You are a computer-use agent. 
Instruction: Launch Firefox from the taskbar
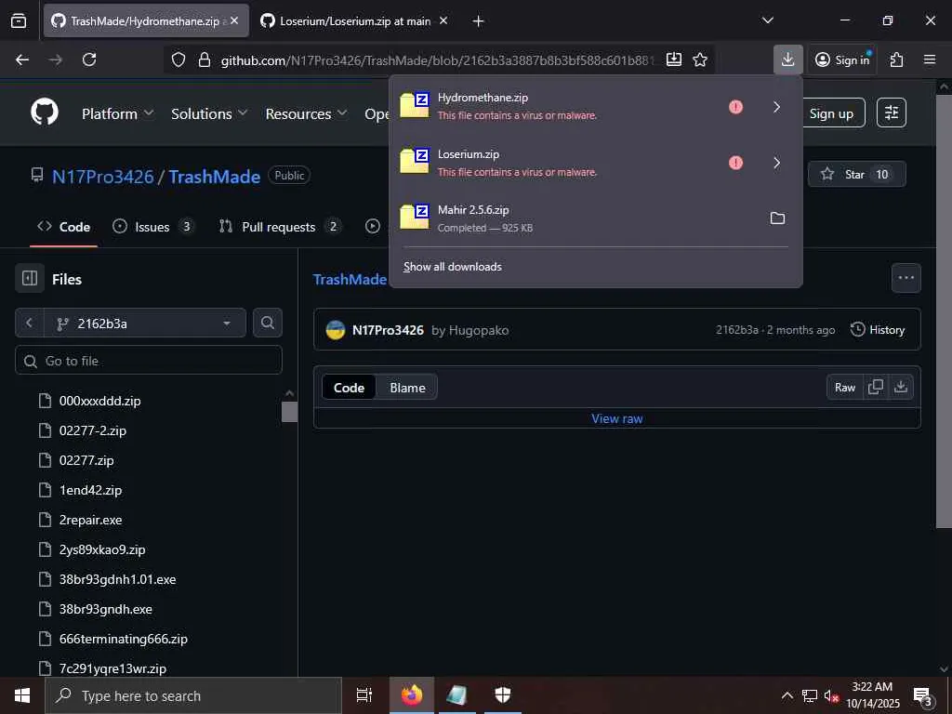[x=412, y=695]
